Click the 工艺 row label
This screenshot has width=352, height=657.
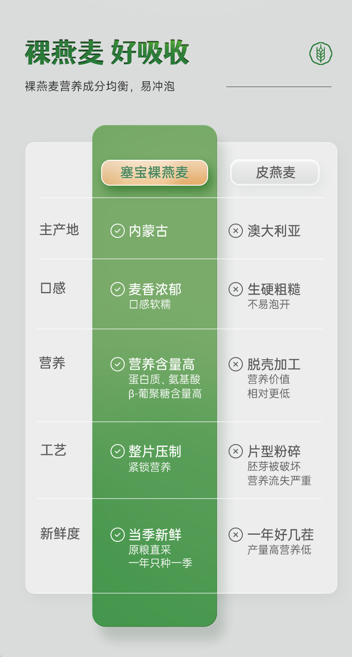tap(53, 450)
